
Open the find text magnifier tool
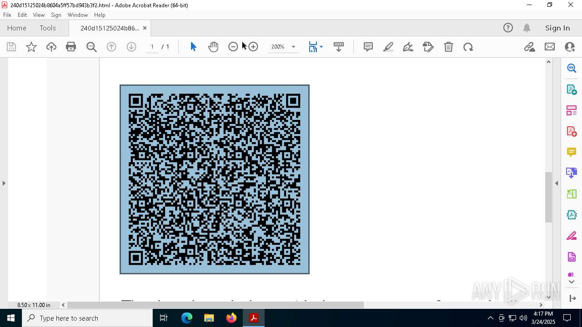point(91,47)
